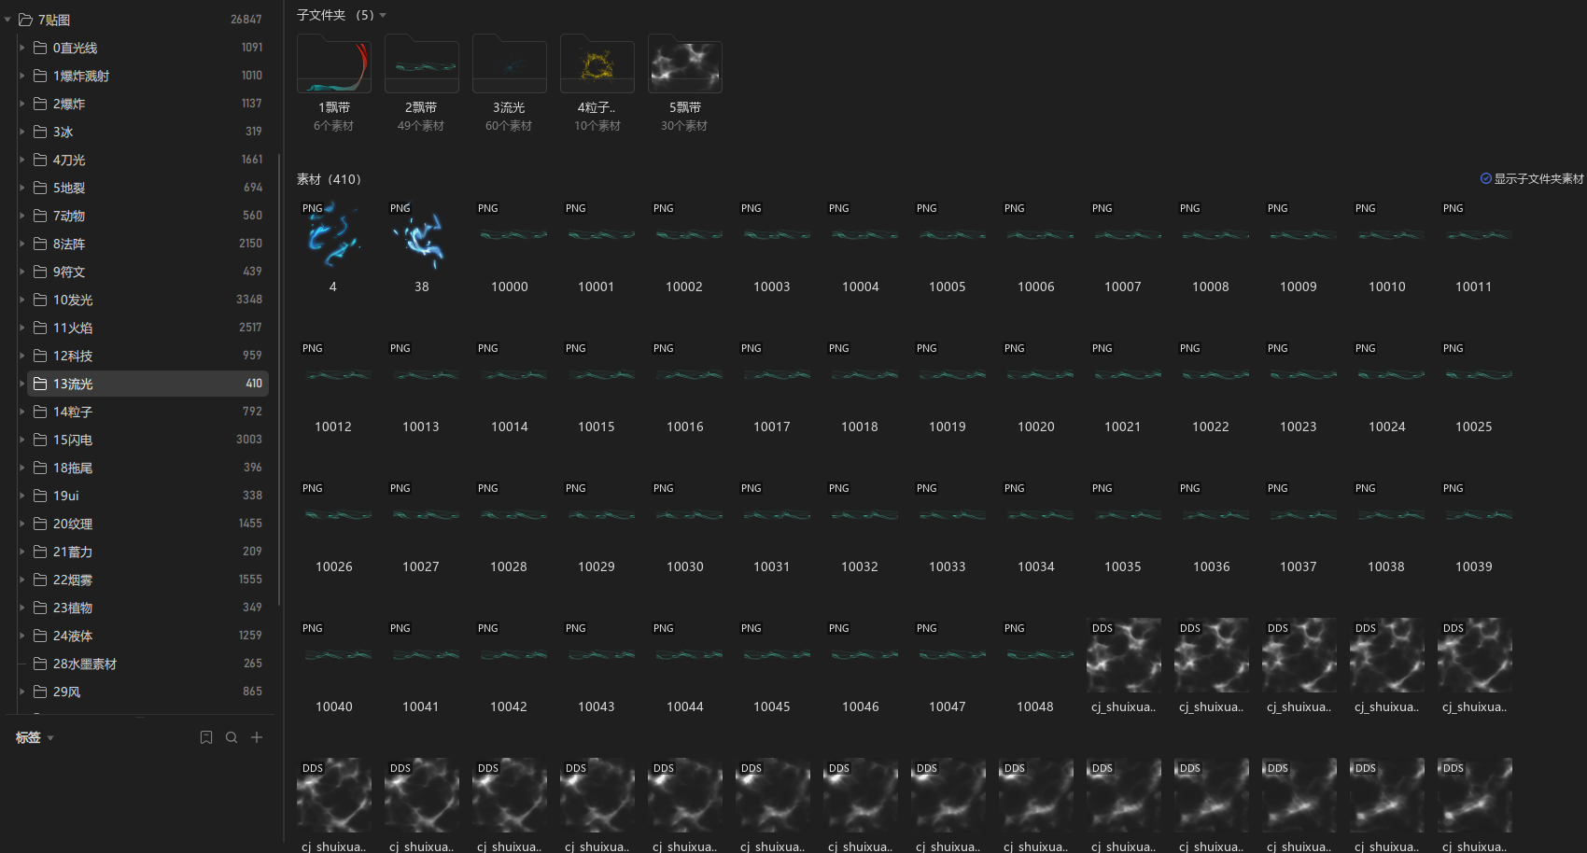Collapse the 7贴图 root folder
Screen dimensions: 1587x853
pyautogui.click(x=8, y=20)
